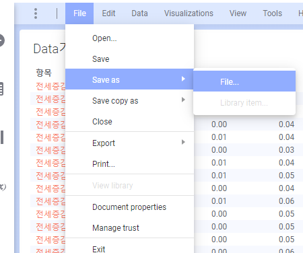Choose Close from the File menu
The image size is (303, 253).
129,122
